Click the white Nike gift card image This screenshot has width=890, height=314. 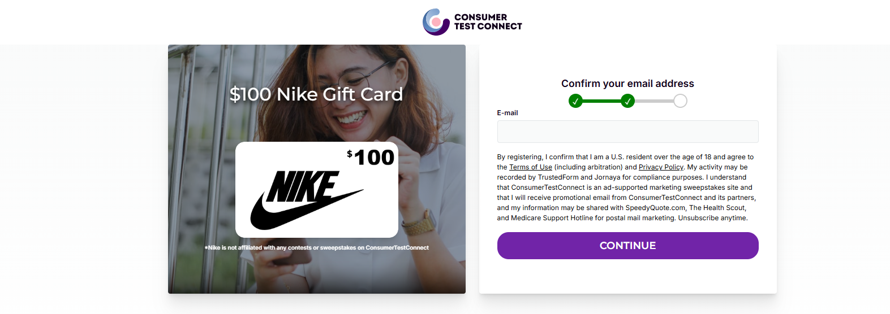point(317,190)
